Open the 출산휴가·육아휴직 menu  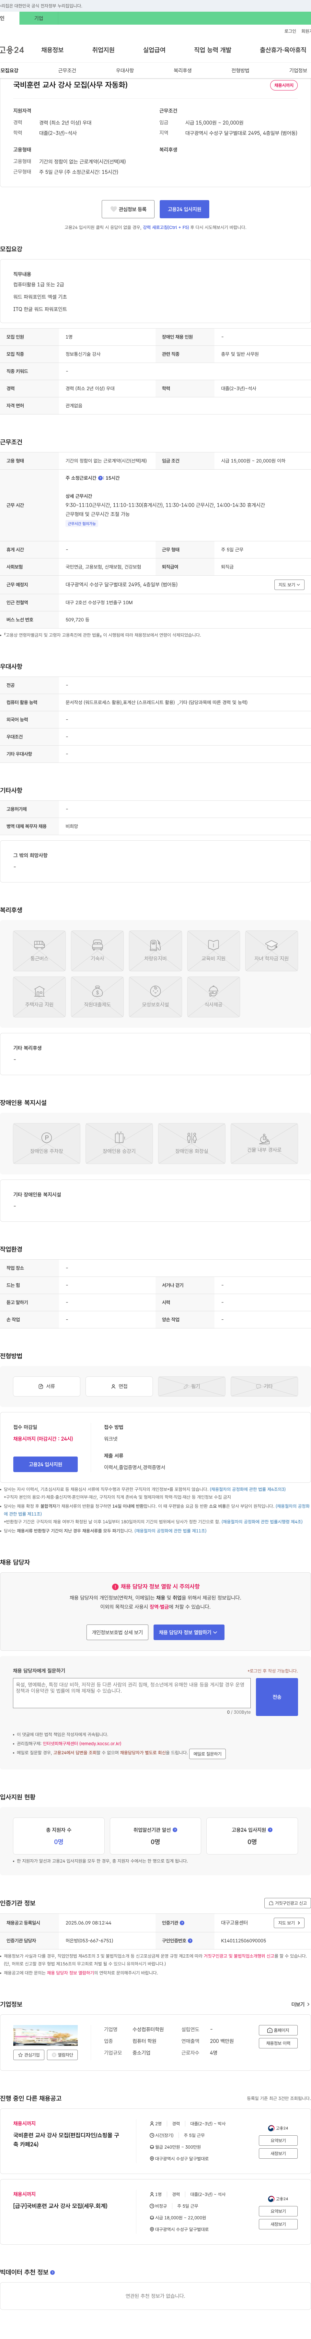tap(283, 50)
